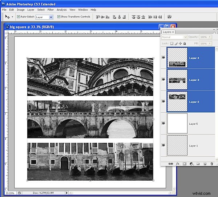Open the Filter menu

tap(51, 9)
